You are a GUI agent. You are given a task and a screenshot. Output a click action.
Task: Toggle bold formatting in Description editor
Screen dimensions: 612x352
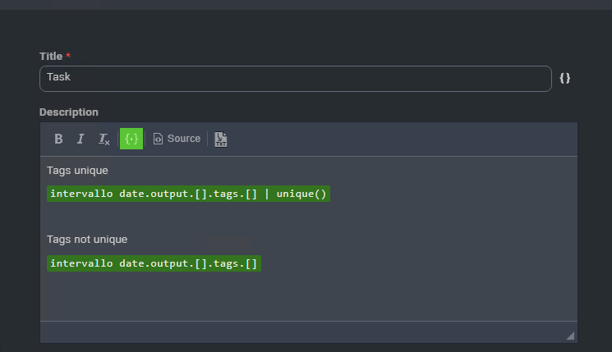pyautogui.click(x=58, y=139)
